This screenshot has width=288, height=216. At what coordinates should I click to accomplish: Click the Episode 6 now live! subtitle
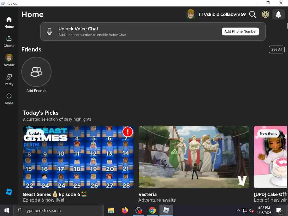[43, 200]
